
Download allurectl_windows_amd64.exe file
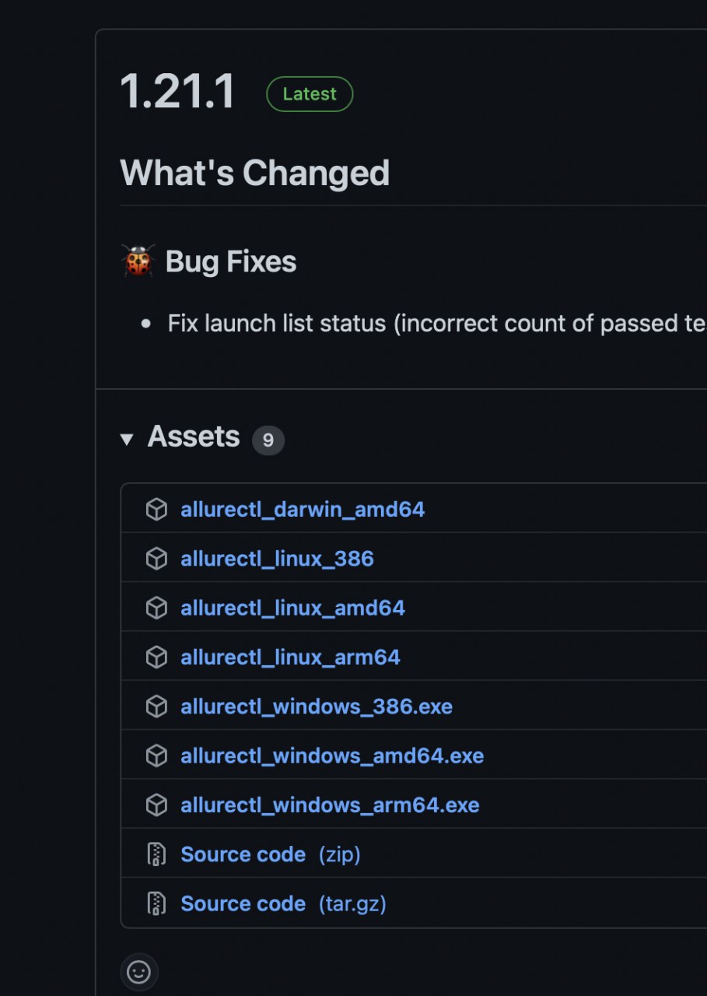(332, 756)
